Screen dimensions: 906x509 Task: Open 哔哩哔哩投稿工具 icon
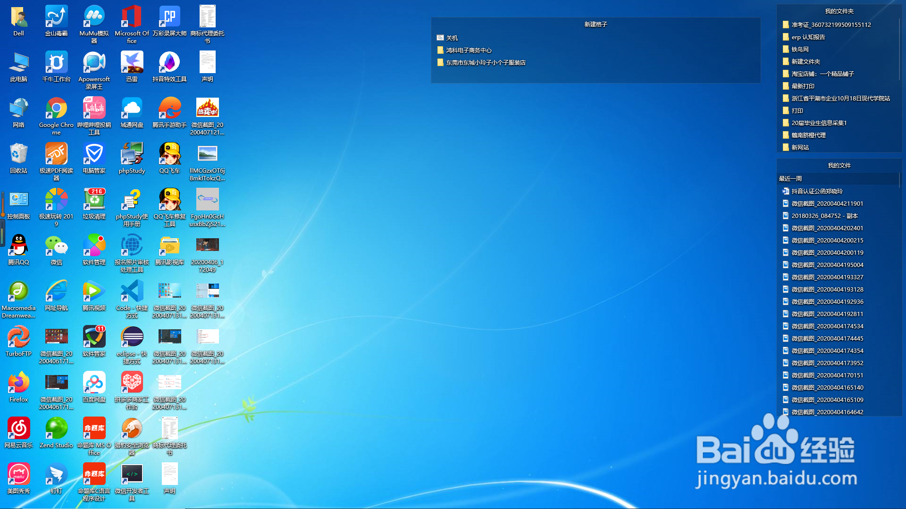point(94,108)
